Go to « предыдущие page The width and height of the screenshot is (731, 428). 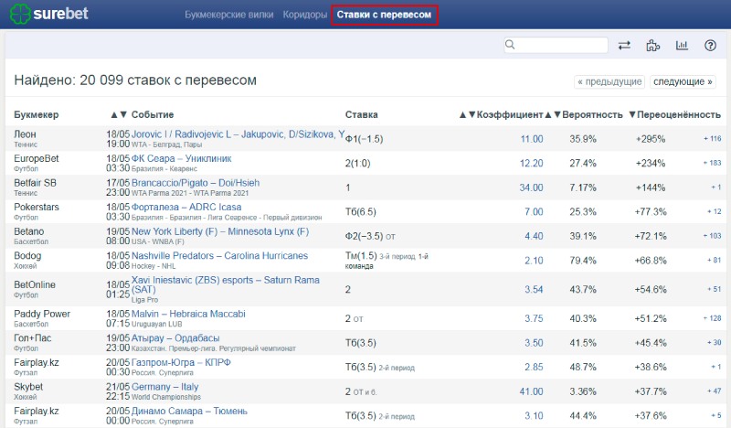[609, 81]
